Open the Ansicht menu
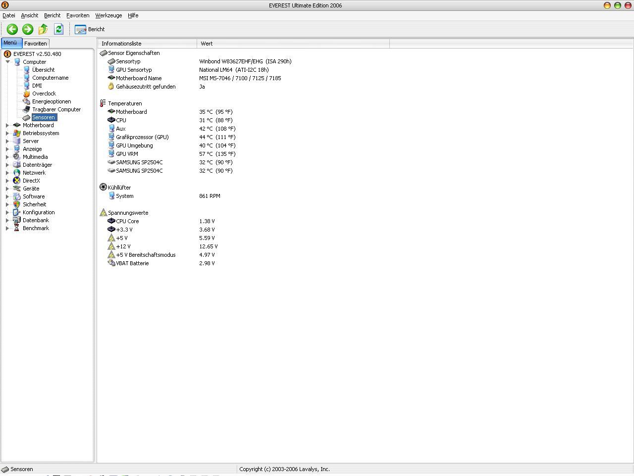Image resolution: width=634 pixels, height=476 pixels. (x=30, y=15)
